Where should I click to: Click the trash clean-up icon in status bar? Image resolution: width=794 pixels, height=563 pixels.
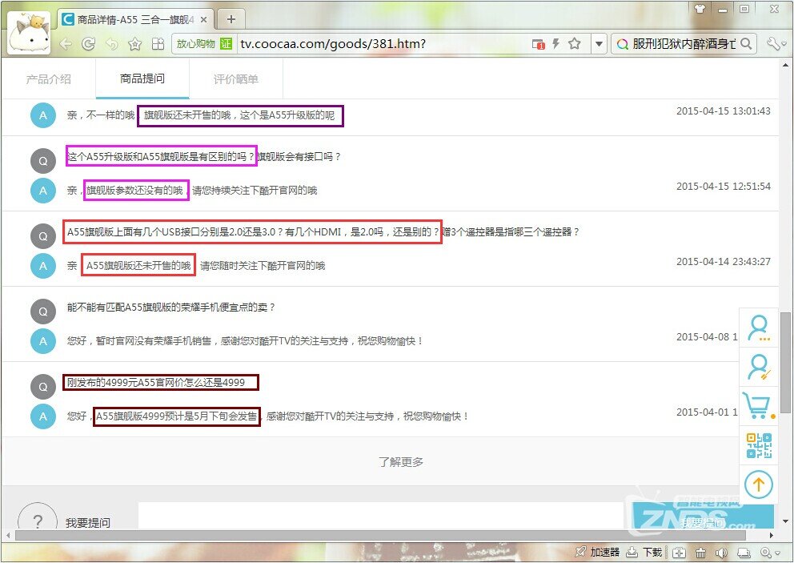[x=700, y=553]
